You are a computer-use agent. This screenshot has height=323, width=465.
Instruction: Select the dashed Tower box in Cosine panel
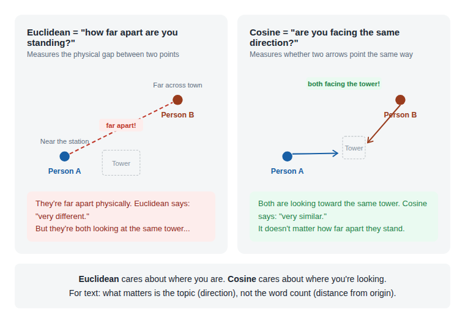pyautogui.click(x=354, y=147)
